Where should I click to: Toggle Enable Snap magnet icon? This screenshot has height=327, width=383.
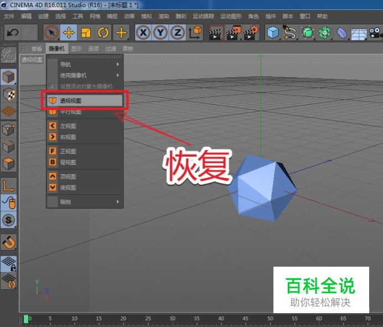(x=9, y=242)
